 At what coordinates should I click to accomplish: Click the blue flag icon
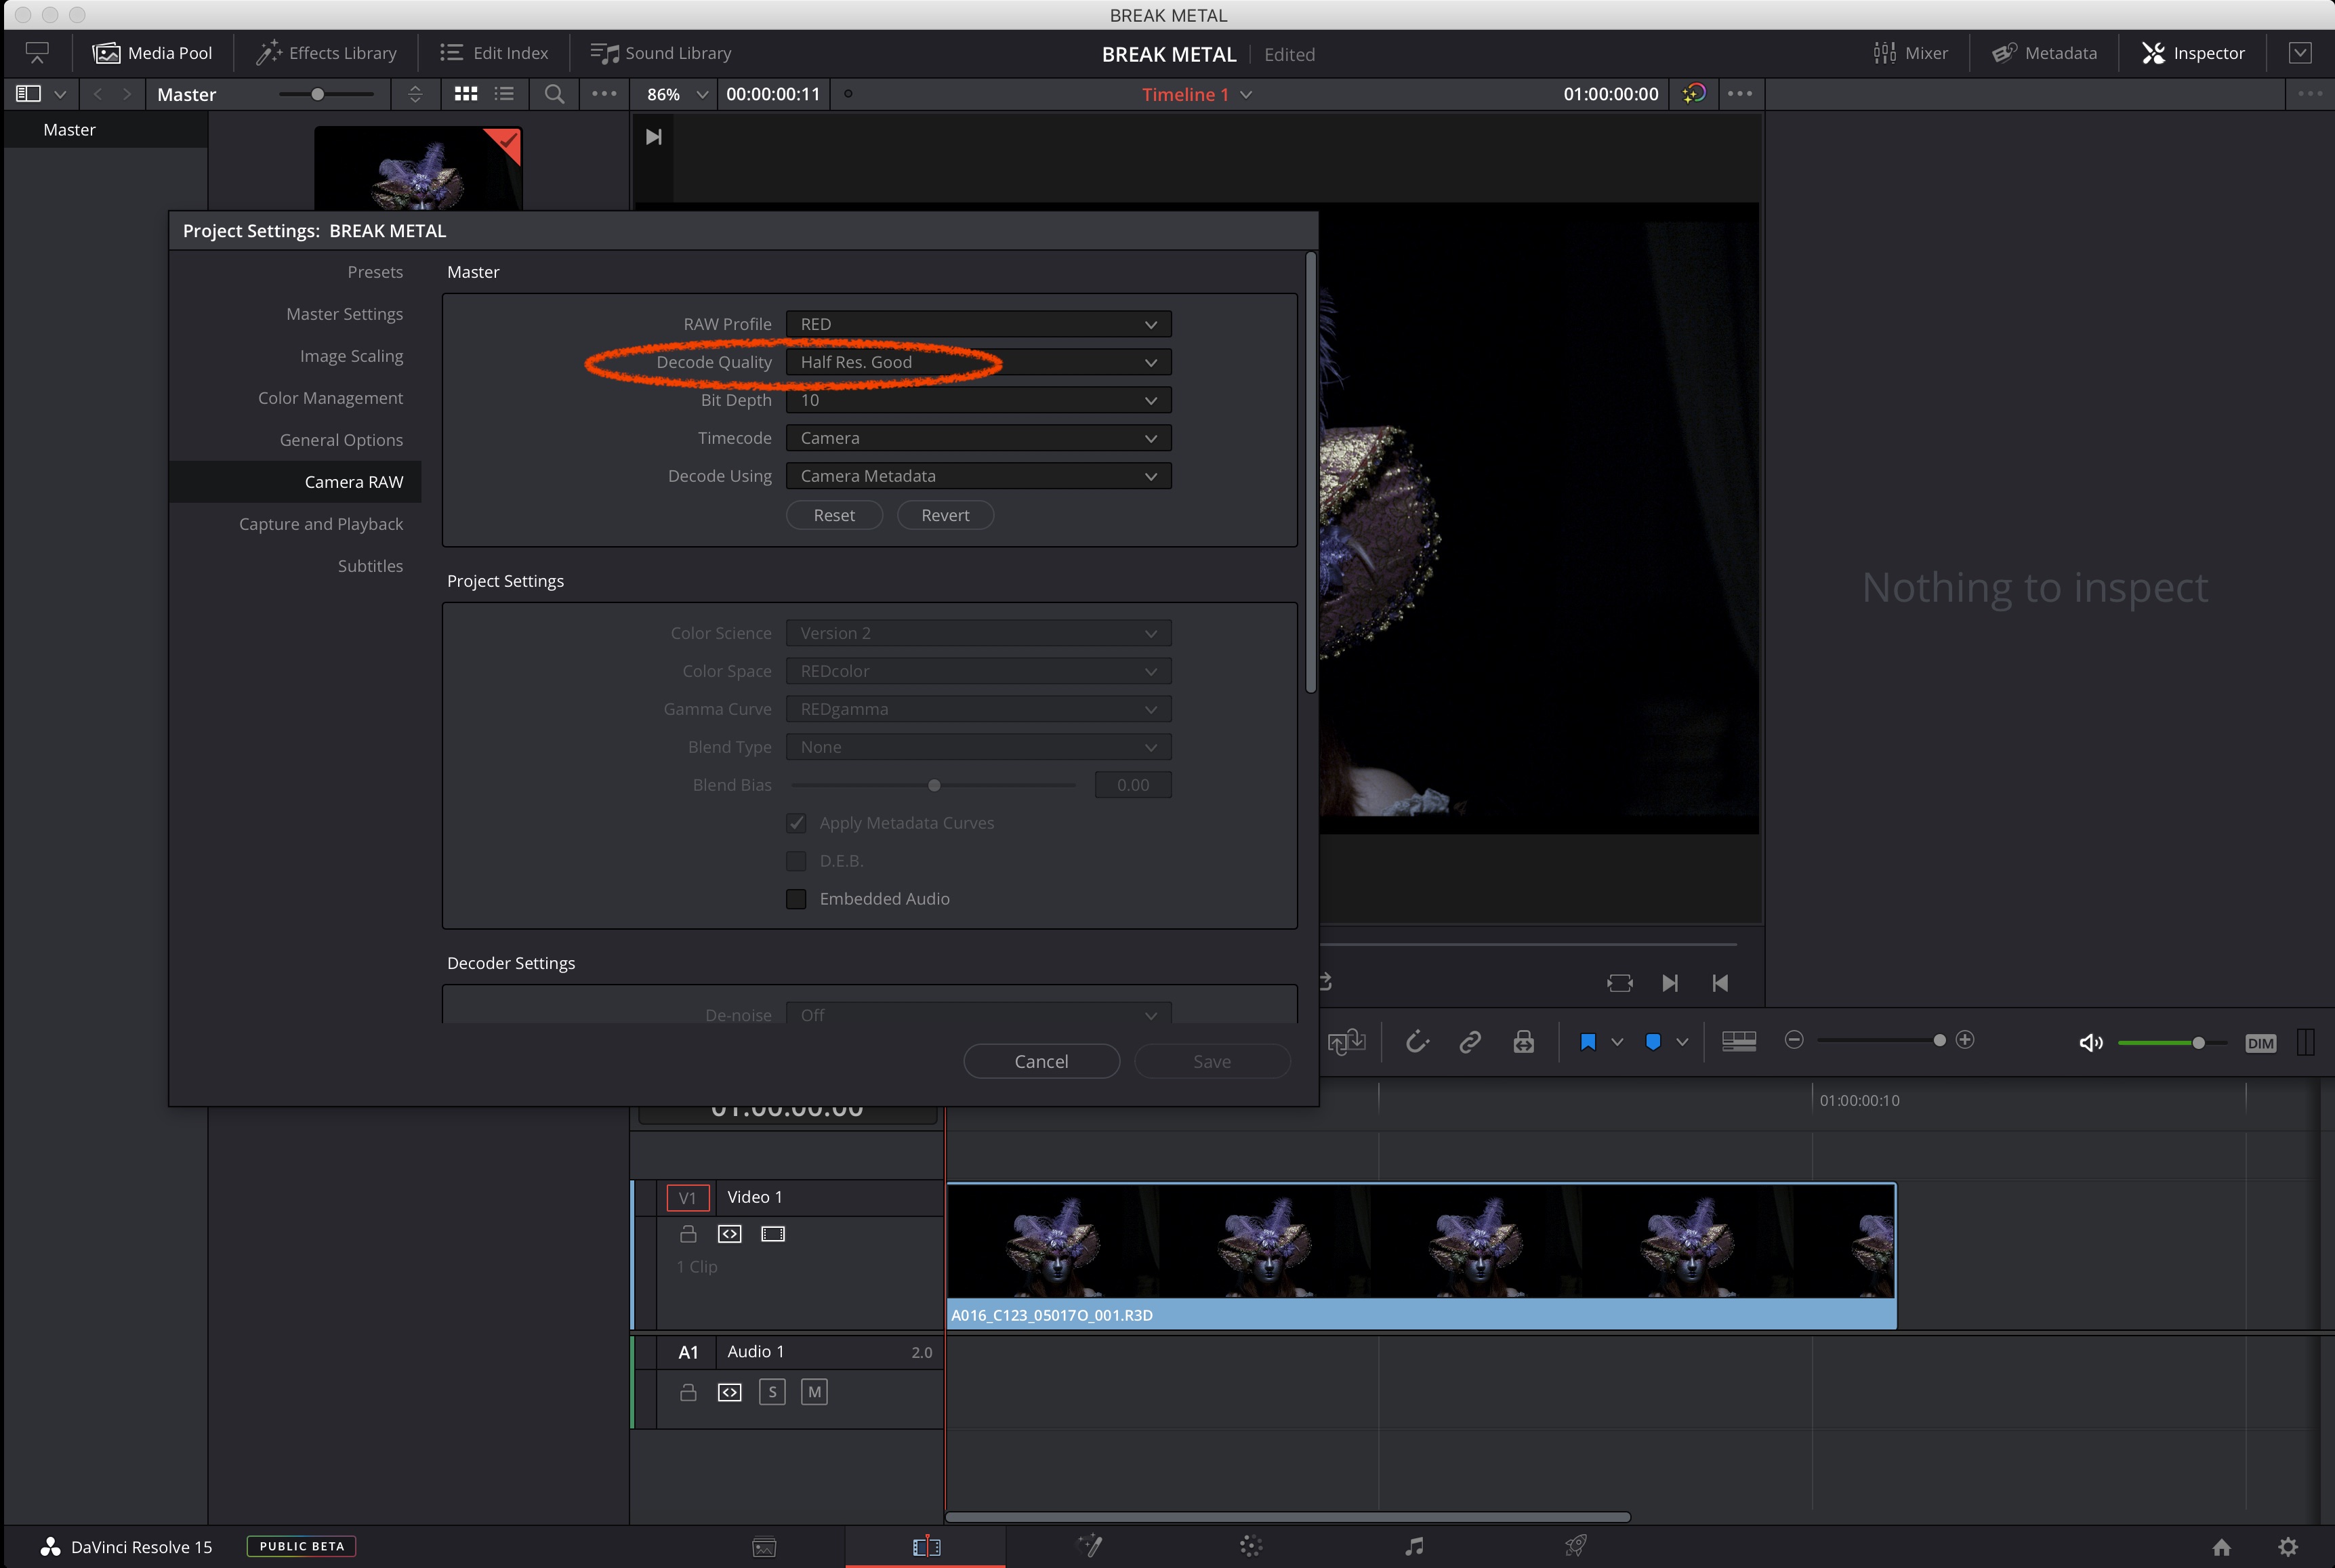pos(1587,1042)
